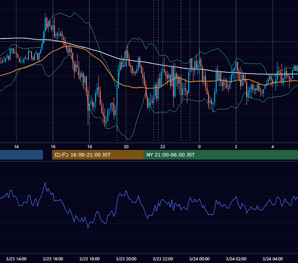Click the 0 hour axis label
Image resolution: width=298 pixels, height=263 pixels.
[x=199, y=147]
